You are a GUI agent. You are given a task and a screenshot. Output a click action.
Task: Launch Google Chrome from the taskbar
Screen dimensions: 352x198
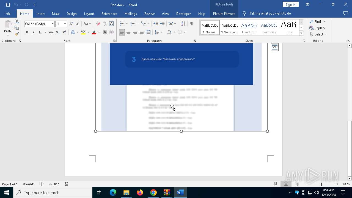click(153, 193)
